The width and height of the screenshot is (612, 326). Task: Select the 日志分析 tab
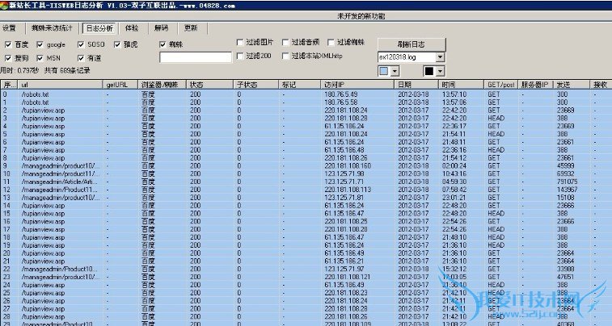pos(99,28)
